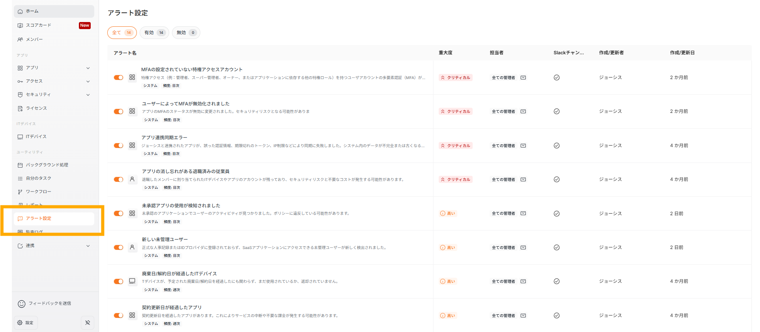Open 設定 button at bottom left
760x332 pixels.
(x=26, y=323)
